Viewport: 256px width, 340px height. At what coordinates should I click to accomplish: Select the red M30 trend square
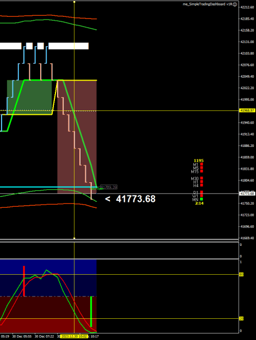202,178
